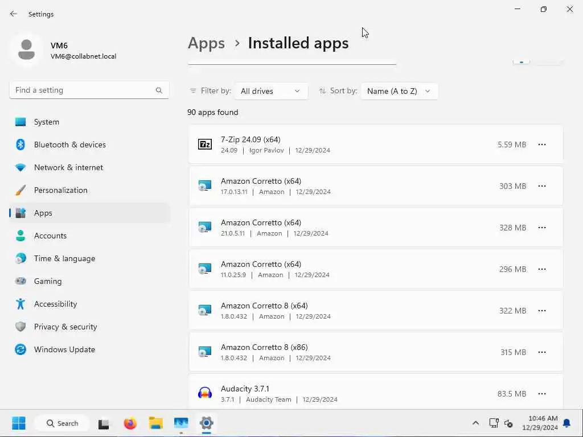Expand the Filter by All drives dropdown
Image resolution: width=583 pixels, height=437 pixels.
[x=270, y=91]
